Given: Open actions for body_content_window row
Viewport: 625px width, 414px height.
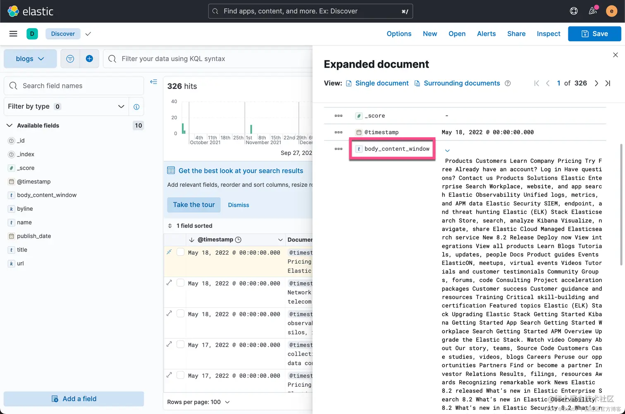Looking at the screenshot, I should (339, 149).
